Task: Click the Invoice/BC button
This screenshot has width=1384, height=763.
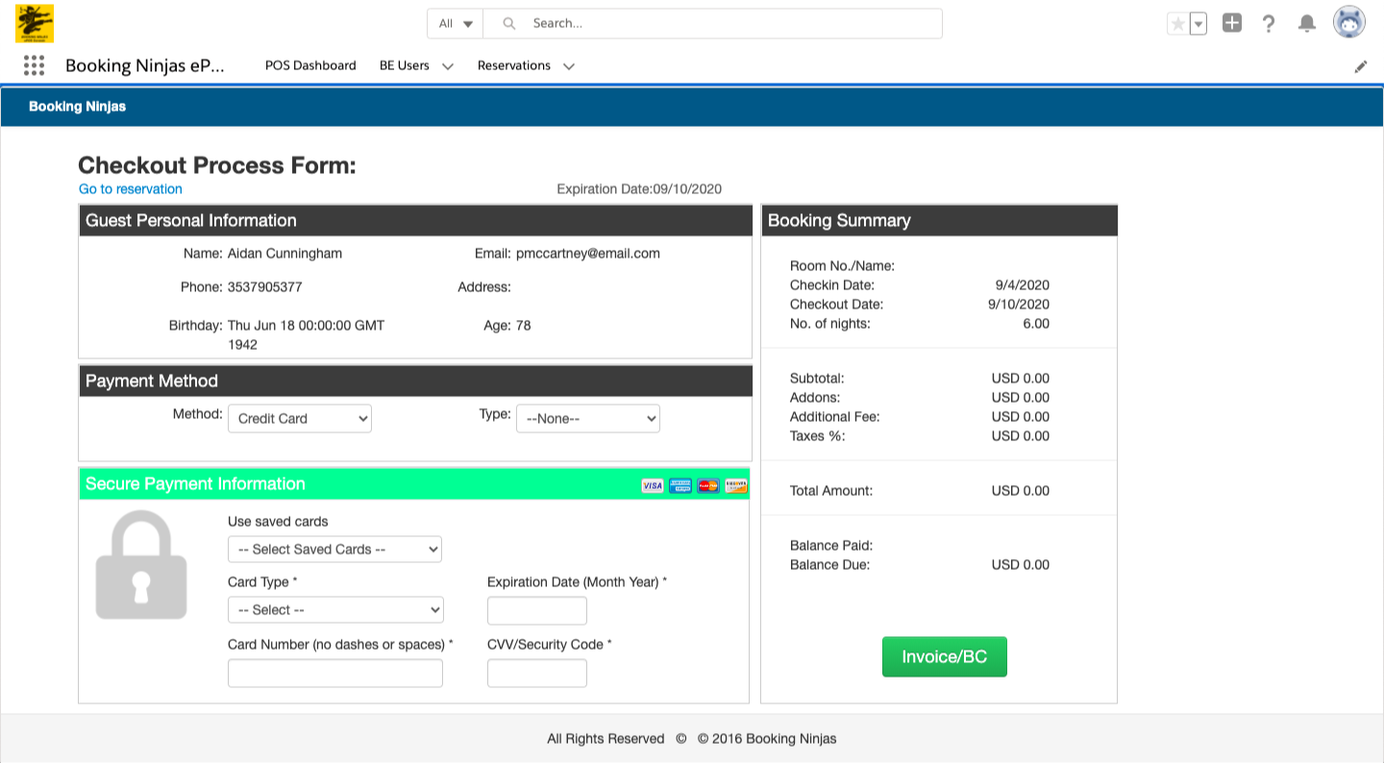Action: [945, 656]
